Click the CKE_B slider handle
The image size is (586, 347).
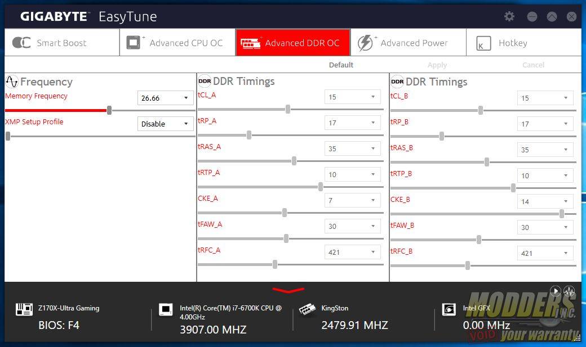(562, 214)
